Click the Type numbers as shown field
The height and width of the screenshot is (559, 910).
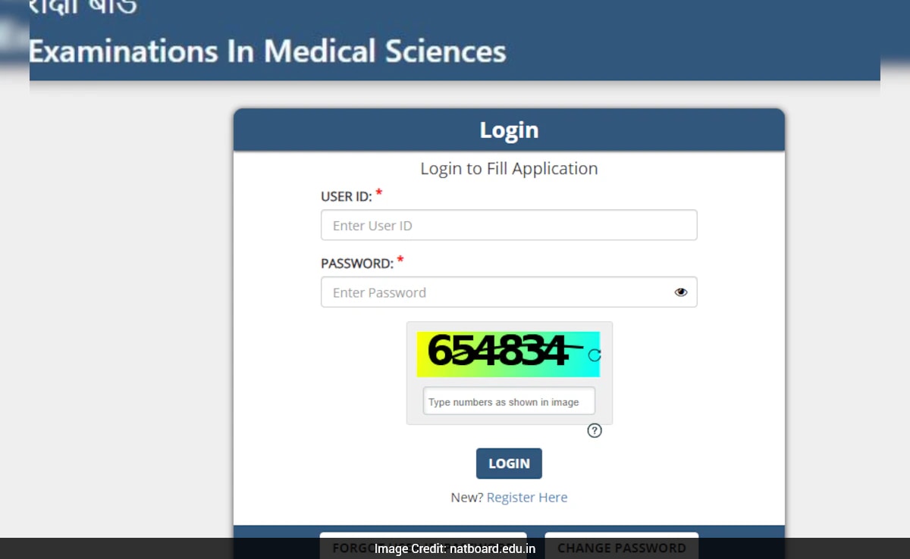pyautogui.click(x=509, y=401)
